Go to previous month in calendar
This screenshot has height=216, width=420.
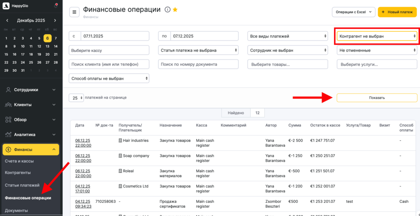pos(7,20)
